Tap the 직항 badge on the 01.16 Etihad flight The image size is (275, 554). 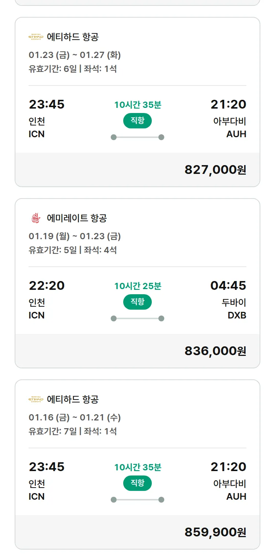(x=137, y=483)
